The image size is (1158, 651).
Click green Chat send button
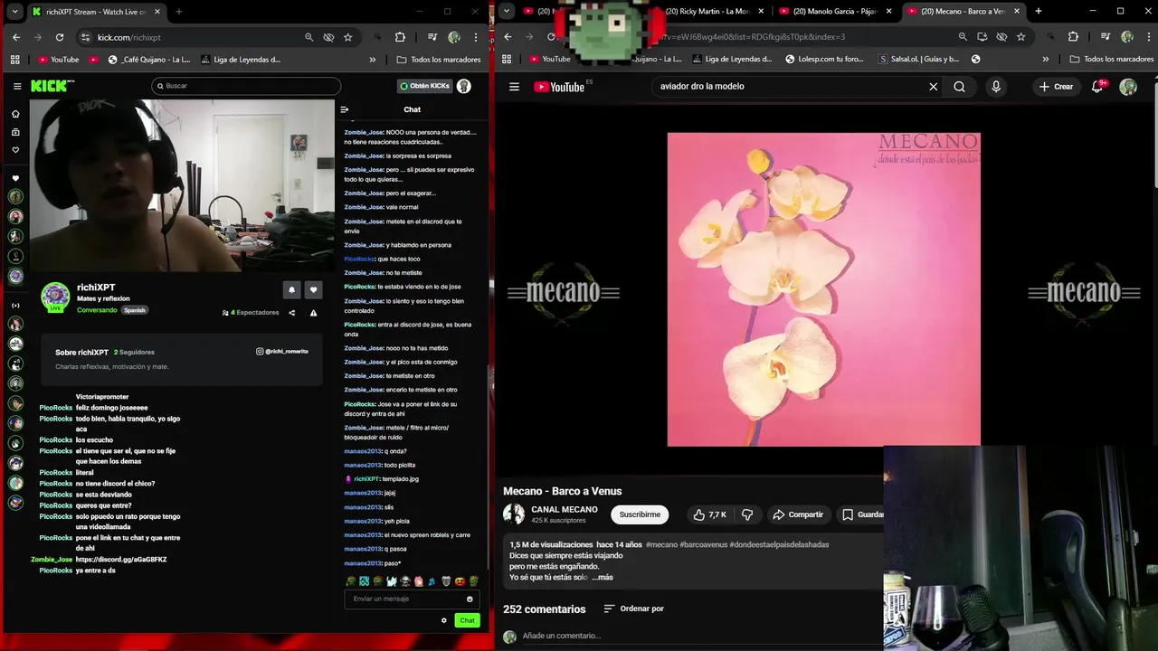[x=467, y=620]
